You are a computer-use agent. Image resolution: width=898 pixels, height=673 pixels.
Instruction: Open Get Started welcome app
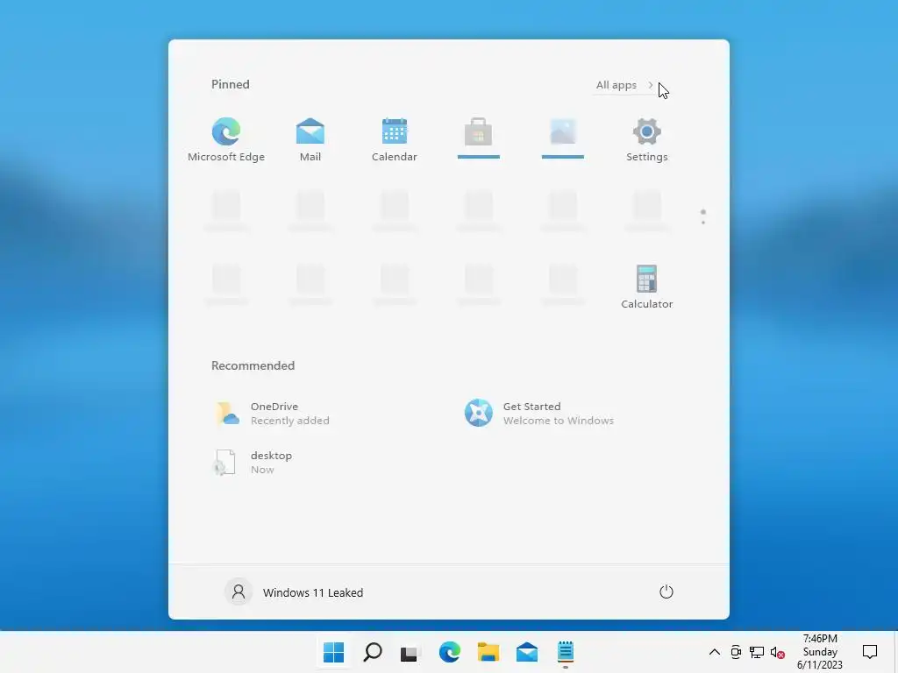[539, 414]
